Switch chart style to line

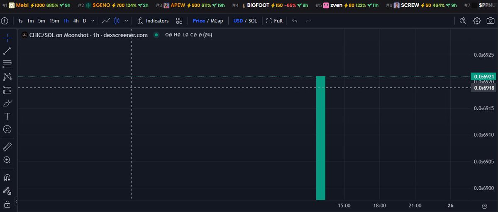[x=106, y=21]
